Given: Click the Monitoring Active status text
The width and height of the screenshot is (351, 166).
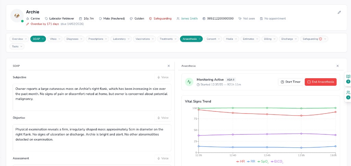Looking at the screenshot, I should coord(210,80).
